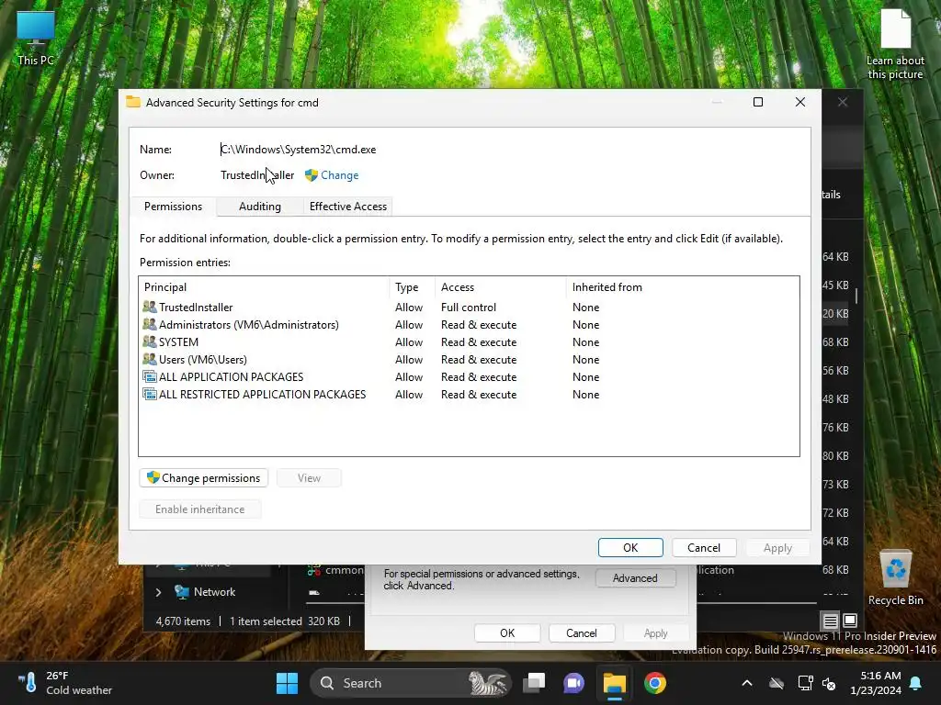
Task: Open the notification bell icon
Action: click(x=916, y=683)
